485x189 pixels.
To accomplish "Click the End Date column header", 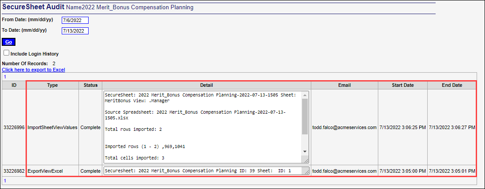I will pyautogui.click(x=451, y=85).
